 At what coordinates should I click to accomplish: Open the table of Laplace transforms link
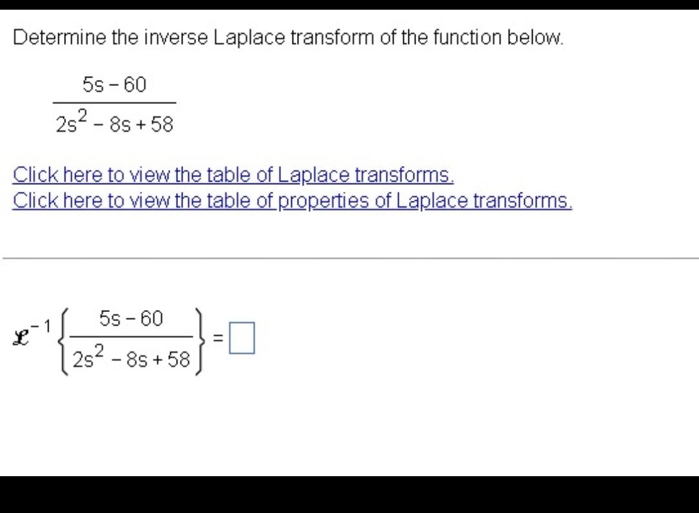233,174
